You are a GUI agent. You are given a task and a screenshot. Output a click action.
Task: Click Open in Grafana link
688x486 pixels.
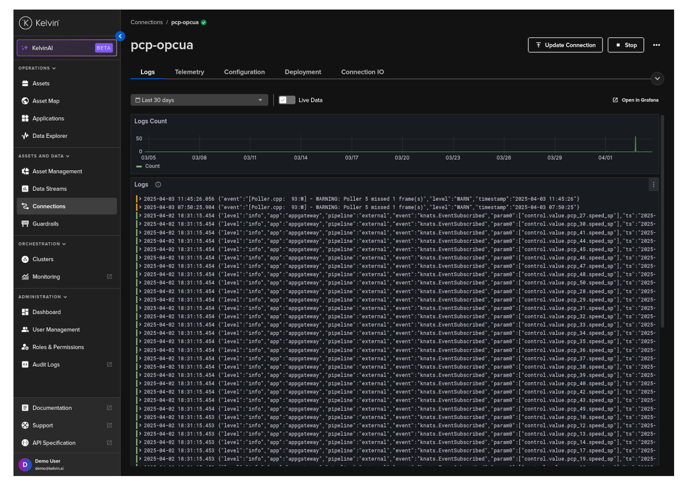(635, 100)
